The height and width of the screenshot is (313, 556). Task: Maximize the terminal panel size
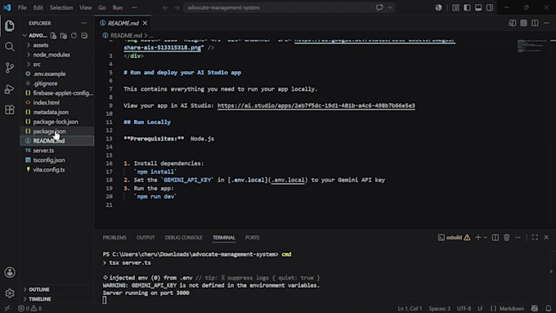535,238
